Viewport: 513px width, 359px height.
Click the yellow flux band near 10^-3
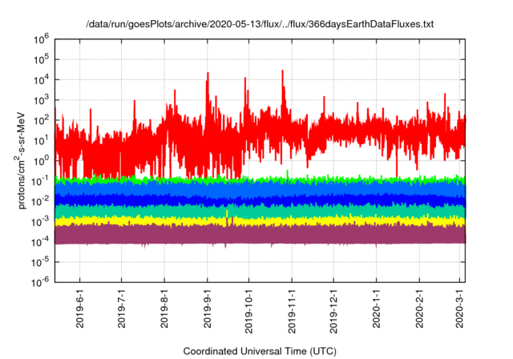point(260,221)
